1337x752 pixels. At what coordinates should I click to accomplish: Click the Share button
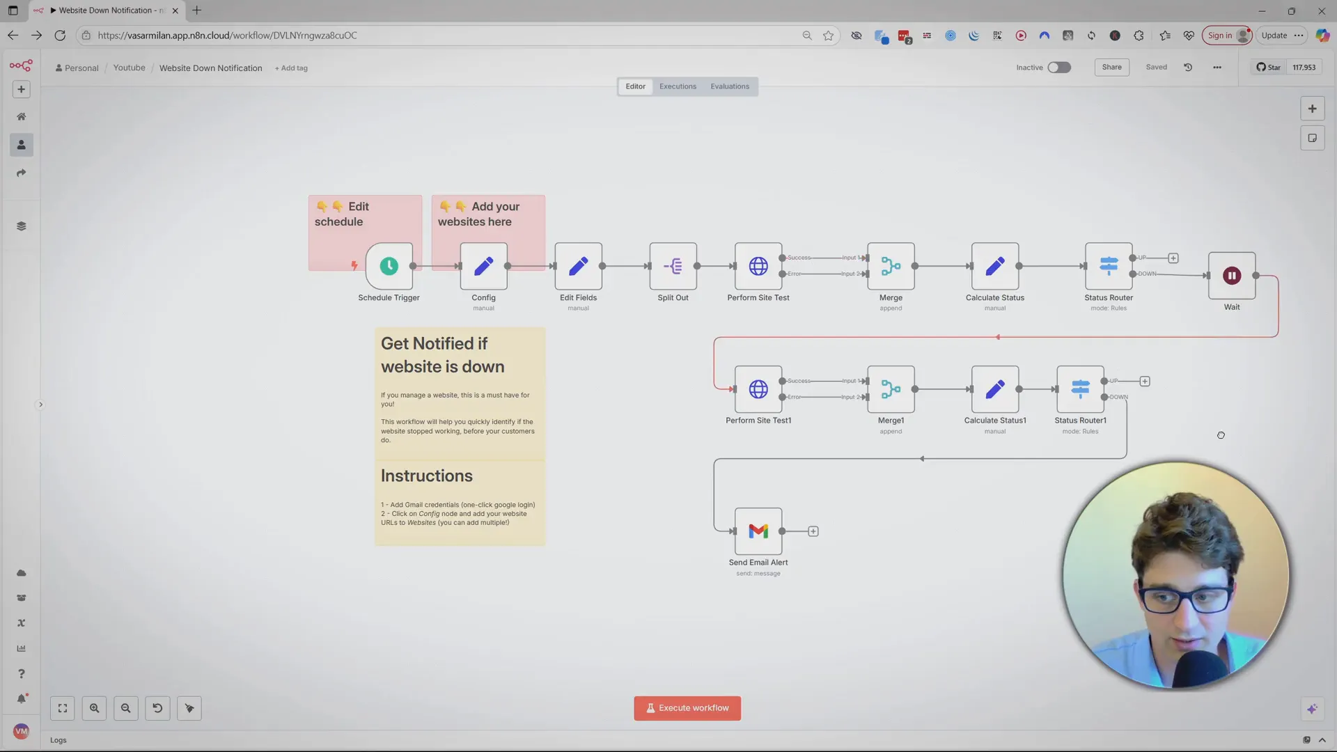pos(1111,68)
